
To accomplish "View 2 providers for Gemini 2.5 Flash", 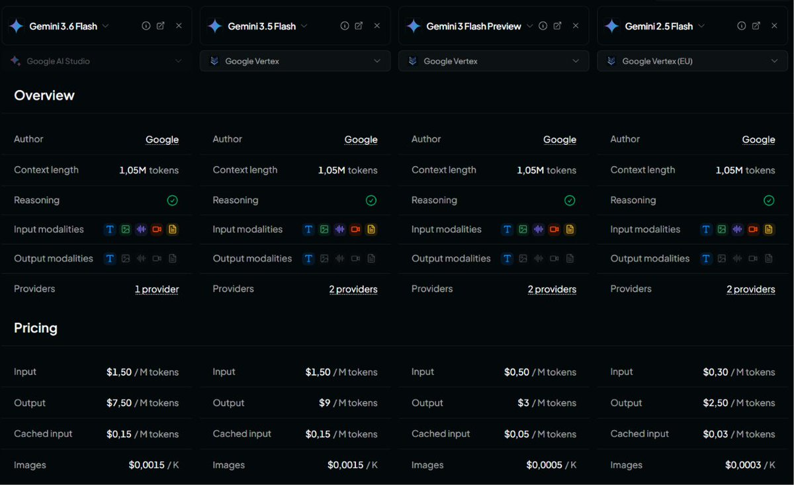I will [751, 289].
